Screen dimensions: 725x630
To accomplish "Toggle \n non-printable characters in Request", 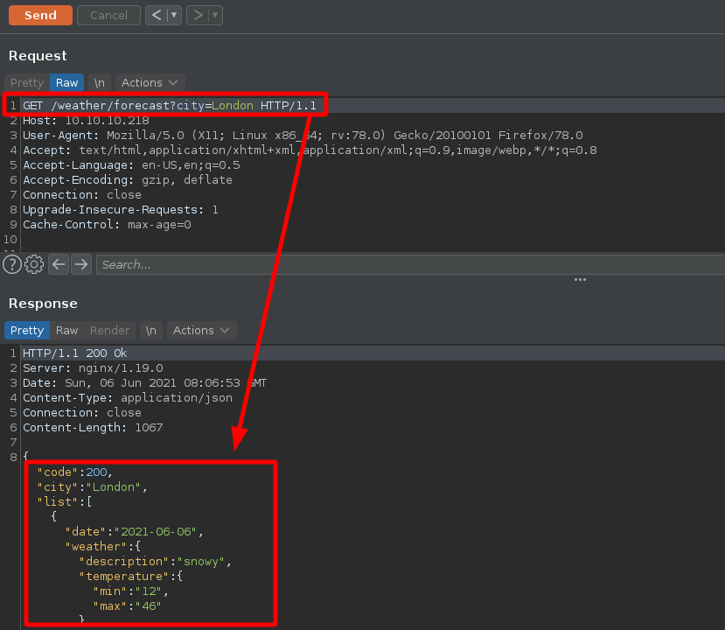I will pyautogui.click(x=100, y=82).
